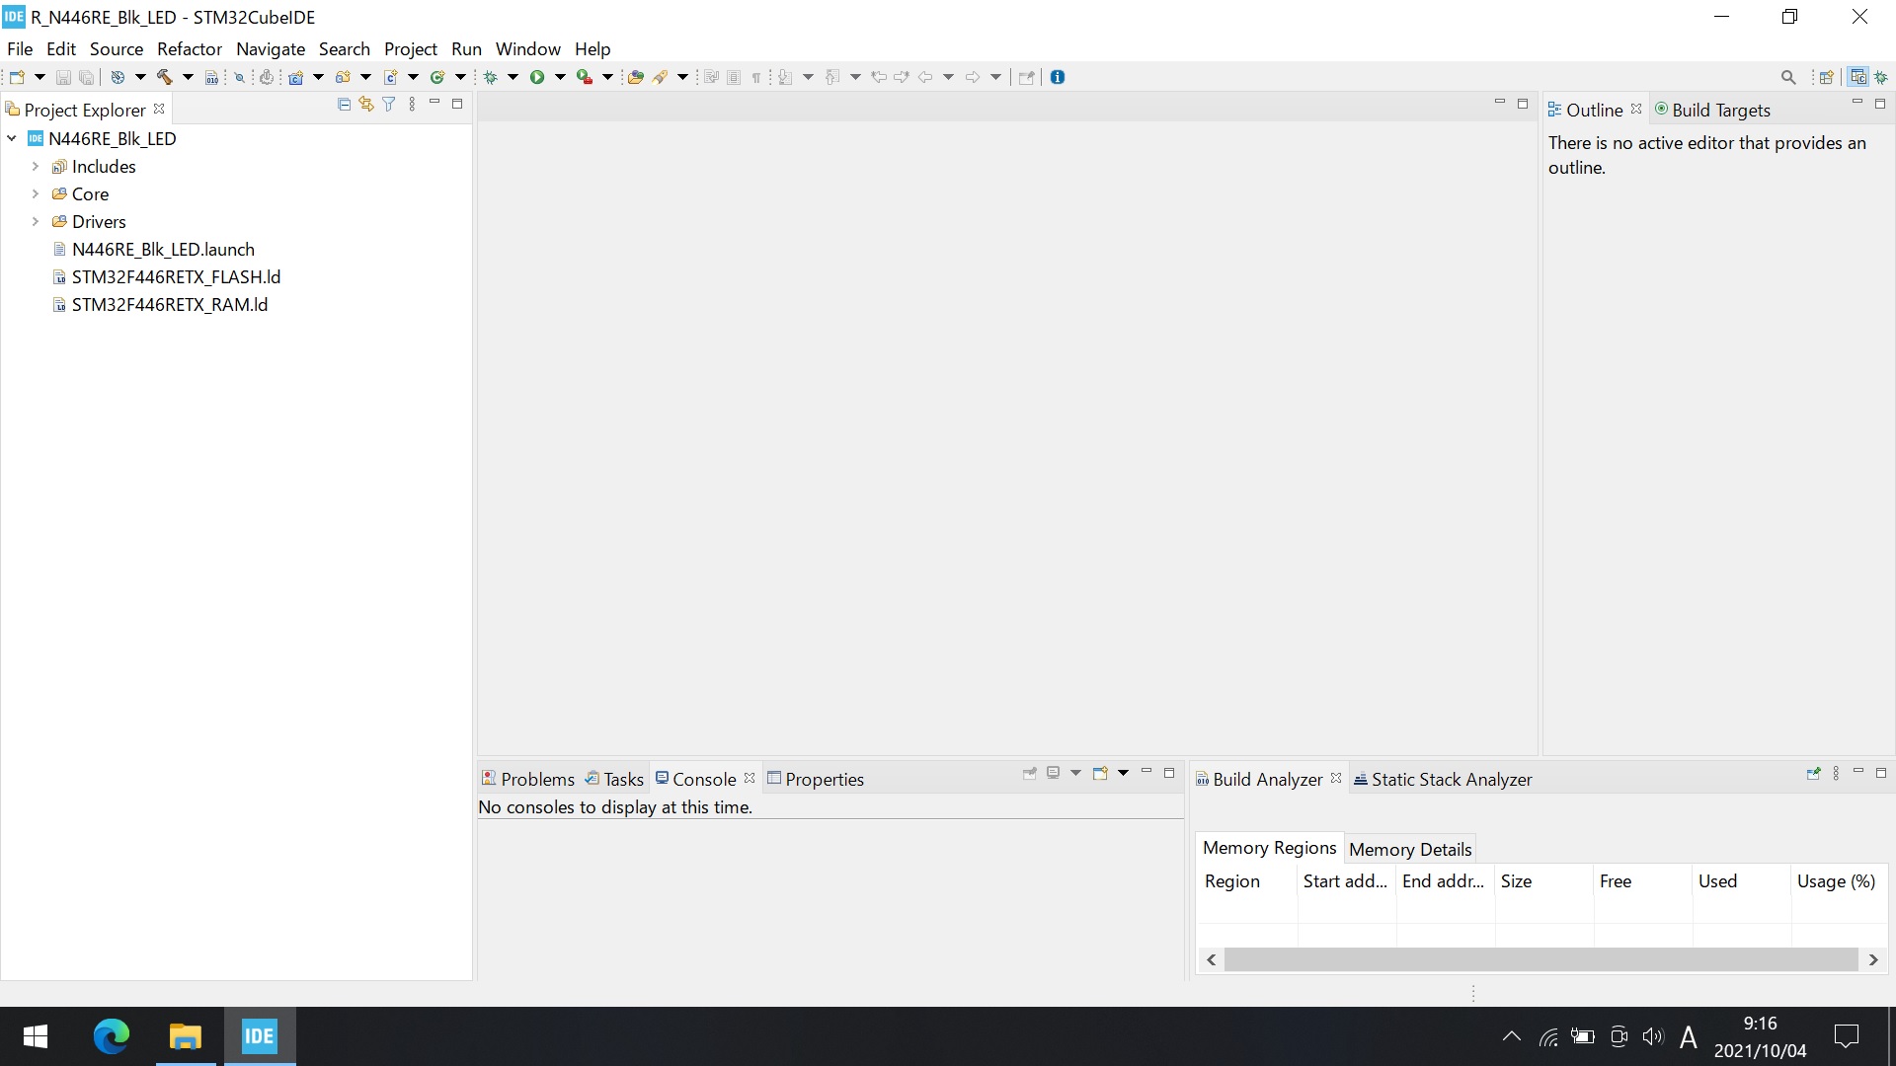Open Project Explorer view menu dots
This screenshot has width=1896, height=1066.
pos(412,104)
